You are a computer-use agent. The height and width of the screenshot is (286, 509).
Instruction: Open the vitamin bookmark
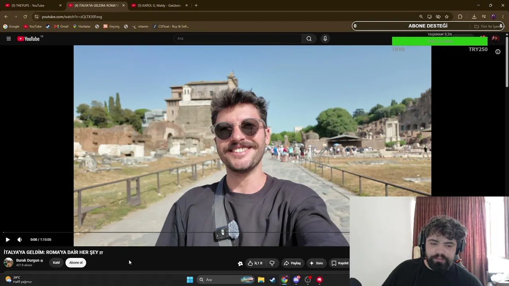click(140, 27)
